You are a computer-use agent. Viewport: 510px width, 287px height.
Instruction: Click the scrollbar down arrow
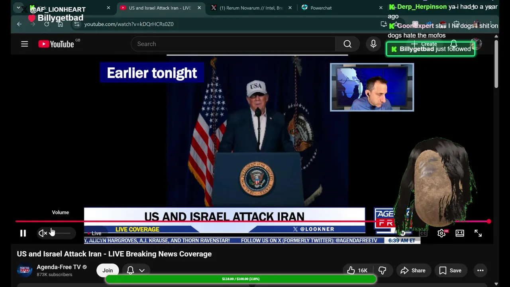(496, 284)
